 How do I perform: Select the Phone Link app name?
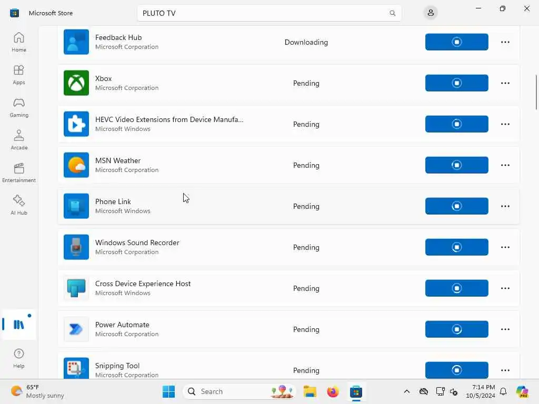pyautogui.click(x=113, y=201)
